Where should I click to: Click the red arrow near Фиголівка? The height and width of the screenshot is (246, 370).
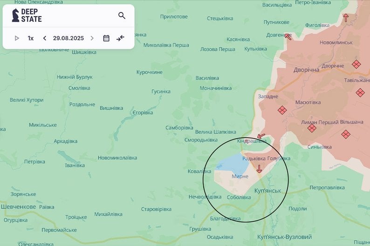[x=346, y=18]
